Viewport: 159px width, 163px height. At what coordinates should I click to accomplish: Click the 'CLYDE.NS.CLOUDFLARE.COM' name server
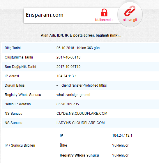(82, 114)
